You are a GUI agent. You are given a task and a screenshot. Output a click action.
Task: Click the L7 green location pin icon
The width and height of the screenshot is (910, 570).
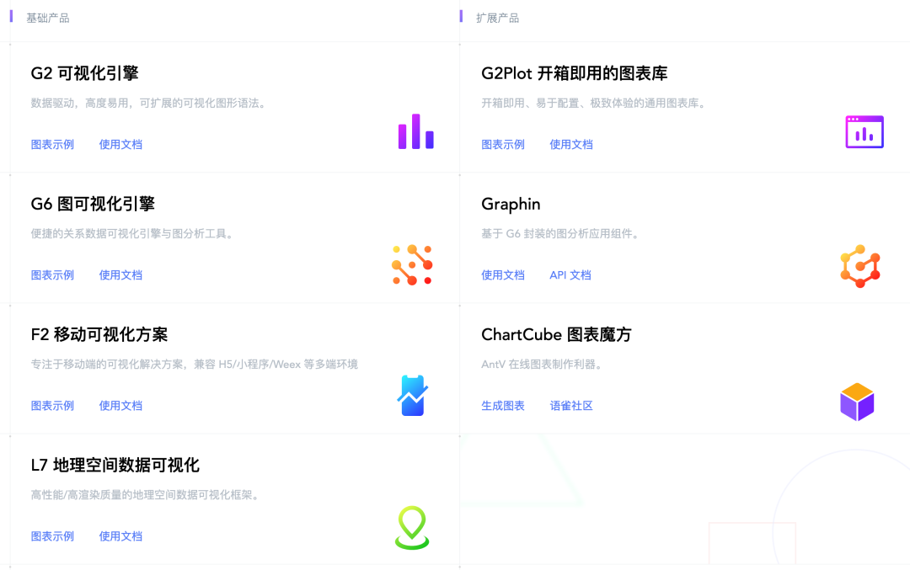[x=412, y=528]
